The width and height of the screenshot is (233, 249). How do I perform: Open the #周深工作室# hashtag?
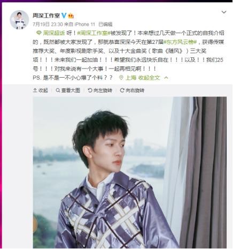pyautogui.click(x=94, y=33)
